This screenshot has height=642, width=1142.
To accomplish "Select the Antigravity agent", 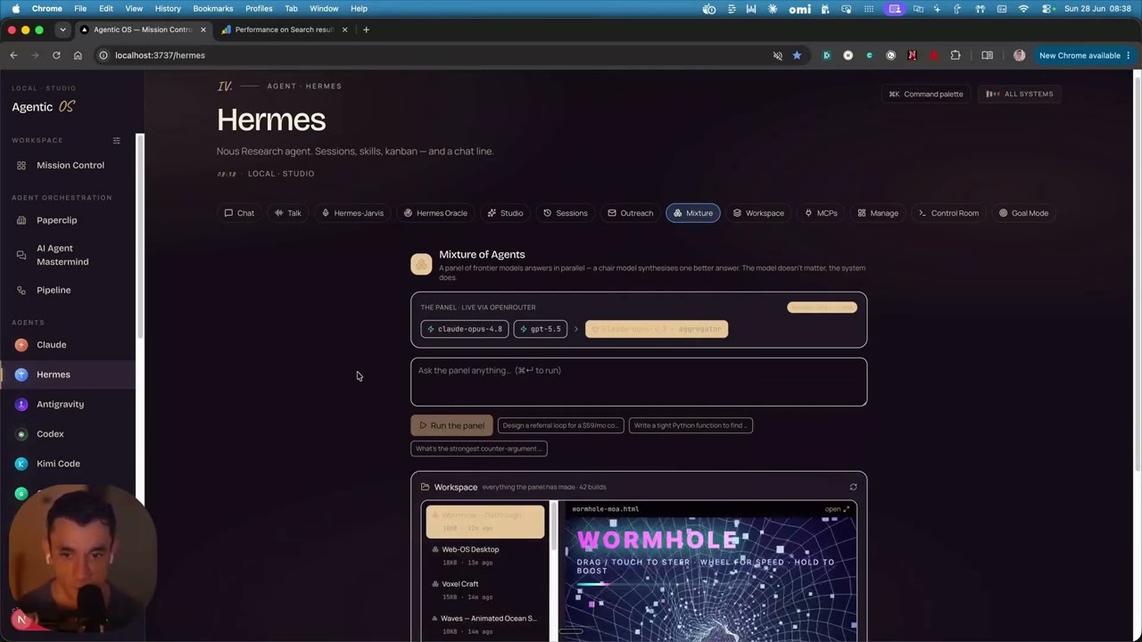I will (x=60, y=404).
